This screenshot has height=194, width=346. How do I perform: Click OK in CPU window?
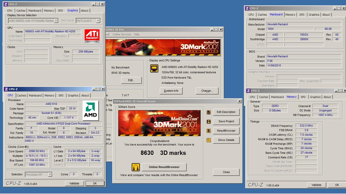pyautogui.click(x=95, y=184)
